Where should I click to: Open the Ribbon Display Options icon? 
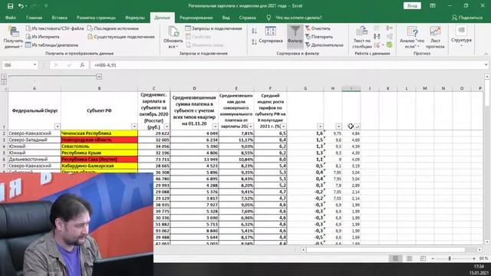433,5
